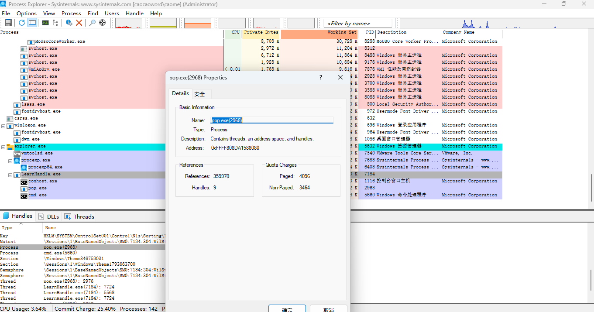Open the File menu

[x=6, y=14]
